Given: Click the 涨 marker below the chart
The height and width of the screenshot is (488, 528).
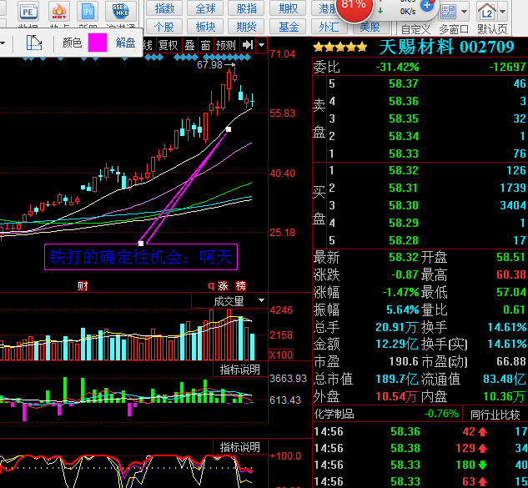Looking at the screenshot, I should coord(223,286).
